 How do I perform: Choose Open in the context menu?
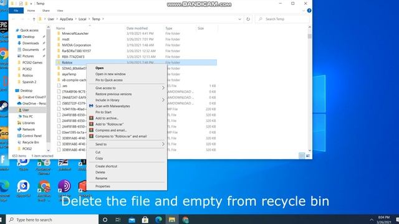(99, 68)
